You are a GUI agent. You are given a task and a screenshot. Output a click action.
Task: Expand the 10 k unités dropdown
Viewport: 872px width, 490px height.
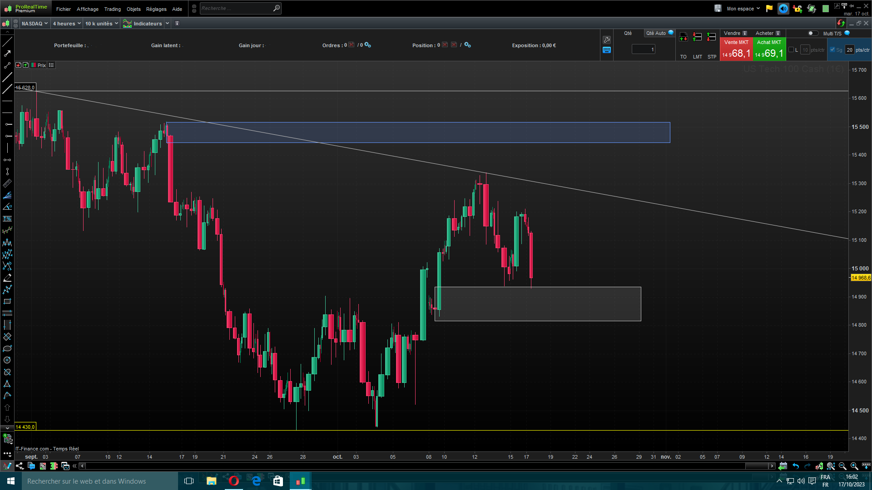point(102,24)
